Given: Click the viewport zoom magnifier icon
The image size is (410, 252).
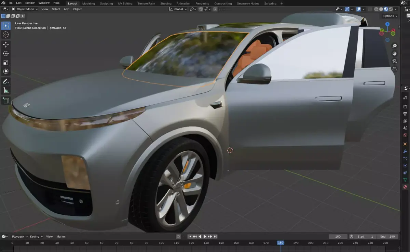Looking at the screenshot, I should pyautogui.click(x=395, y=46).
